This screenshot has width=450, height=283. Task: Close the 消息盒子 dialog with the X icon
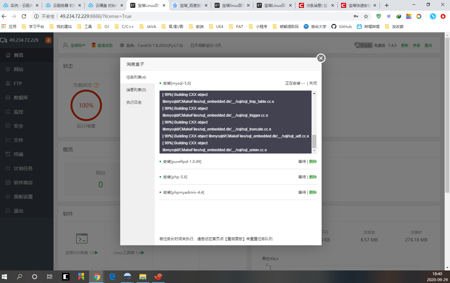coord(321,58)
